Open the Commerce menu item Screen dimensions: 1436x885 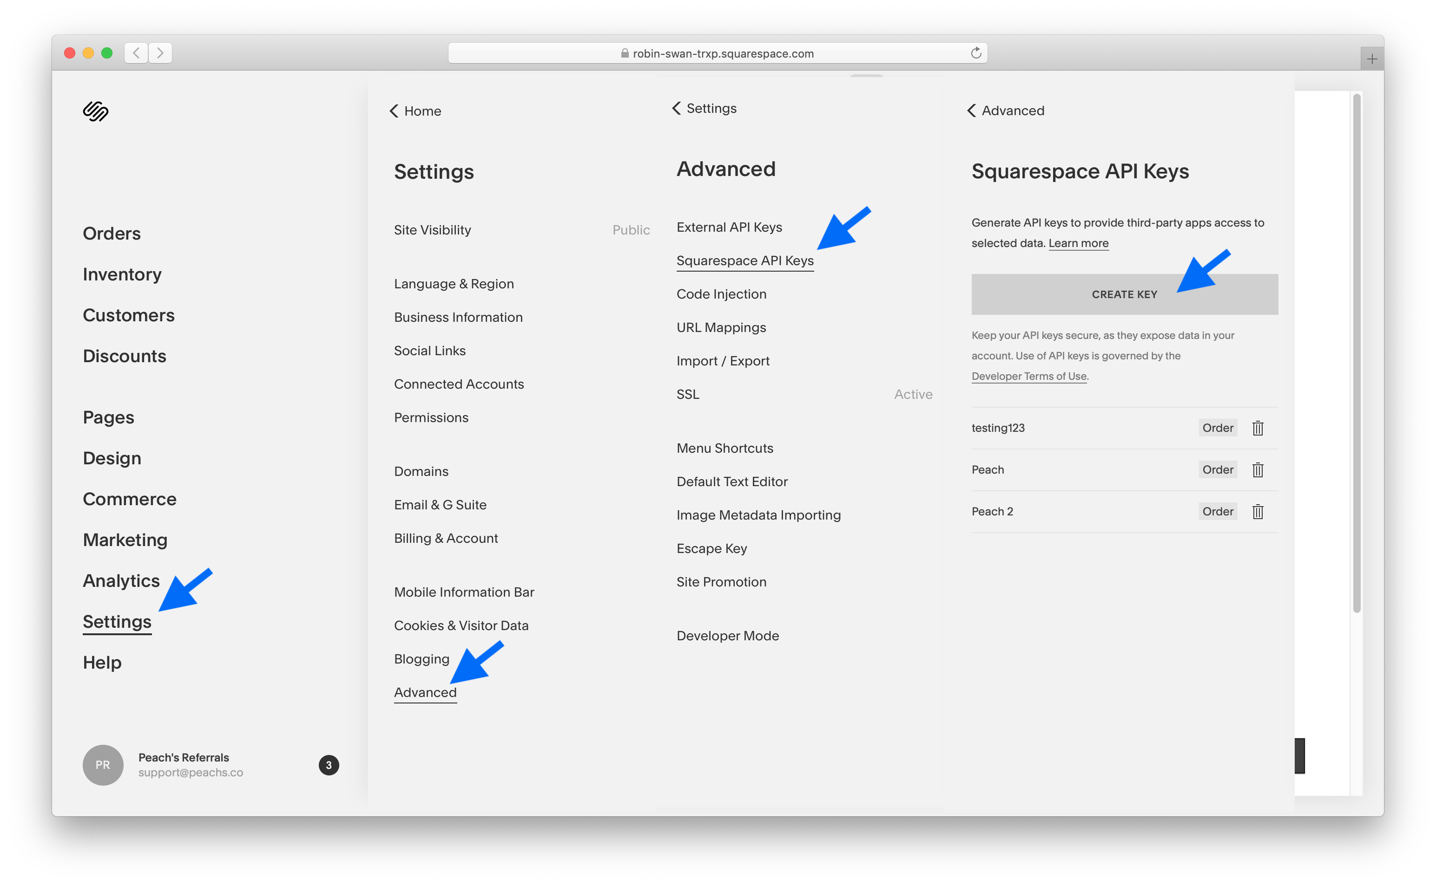pyautogui.click(x=130, y=499)
